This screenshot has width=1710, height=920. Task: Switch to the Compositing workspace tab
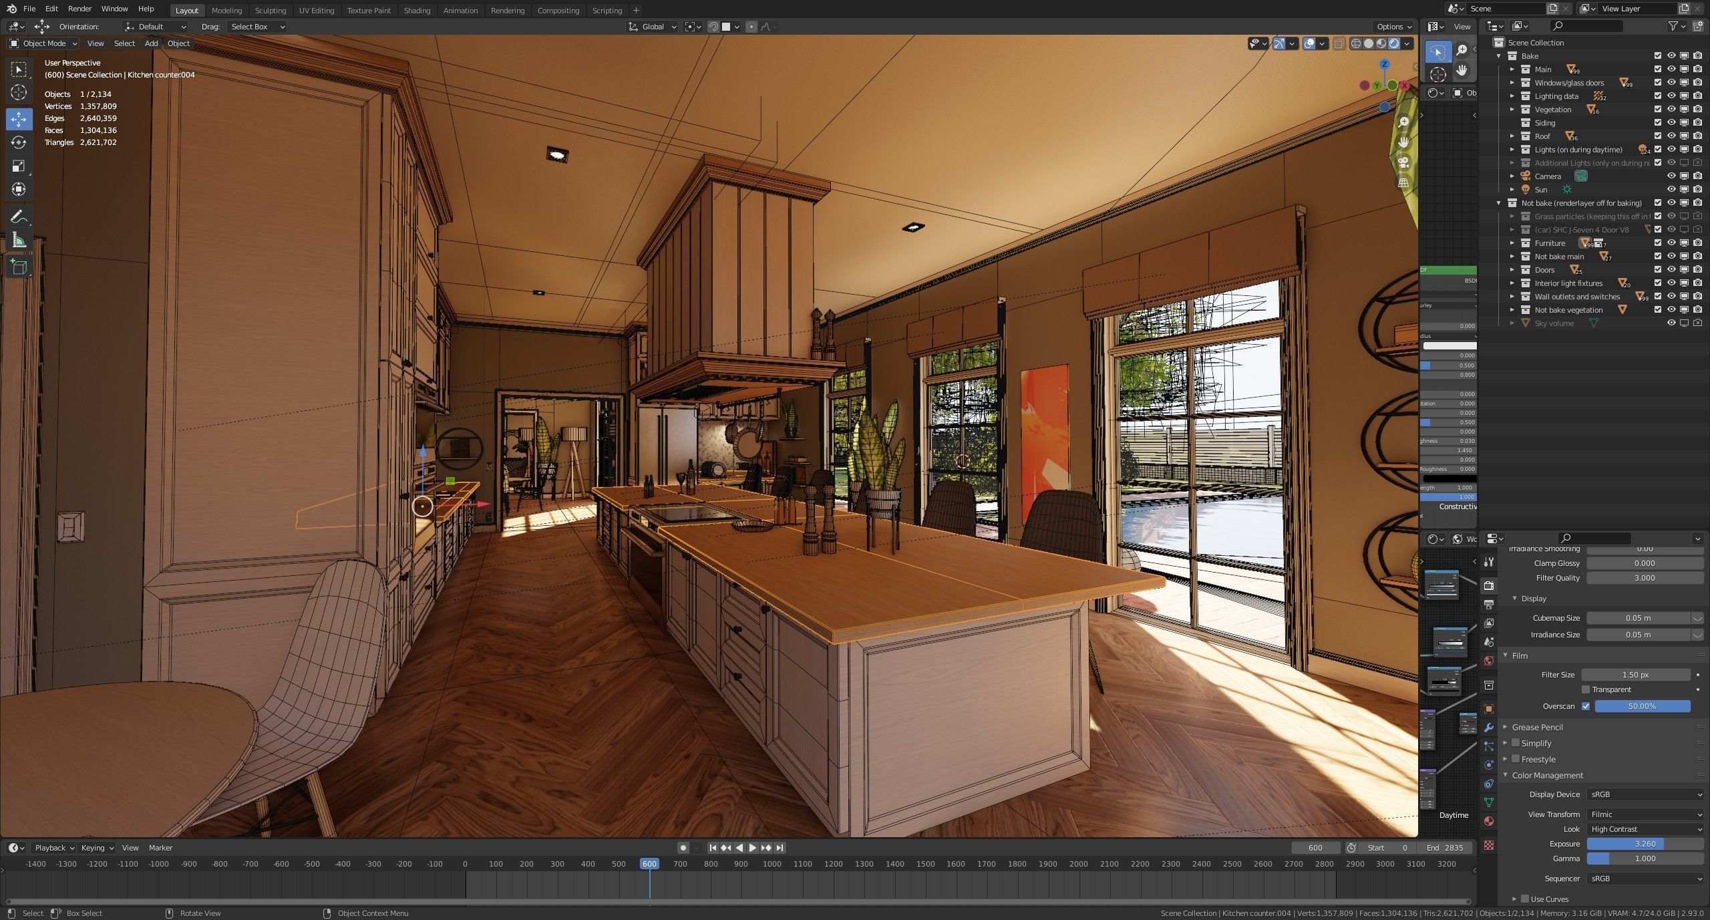(x=558, y=10)
